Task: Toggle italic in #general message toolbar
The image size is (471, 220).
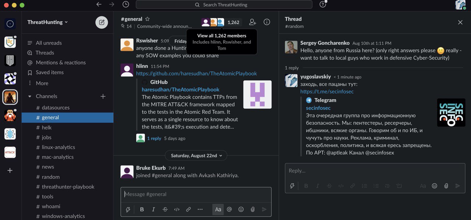Action: tap(153, 209)
